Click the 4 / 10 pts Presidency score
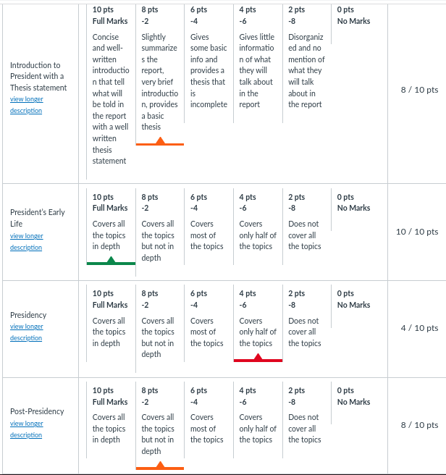446x475 pixels. point(419,328)
